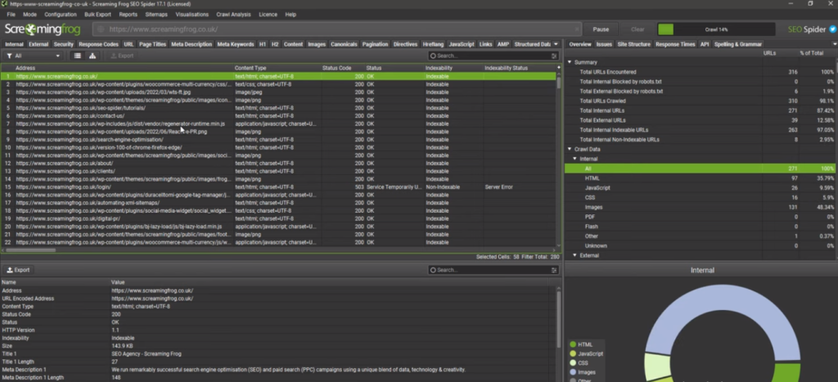Open the Issues tab in right panel

point(604,44)
